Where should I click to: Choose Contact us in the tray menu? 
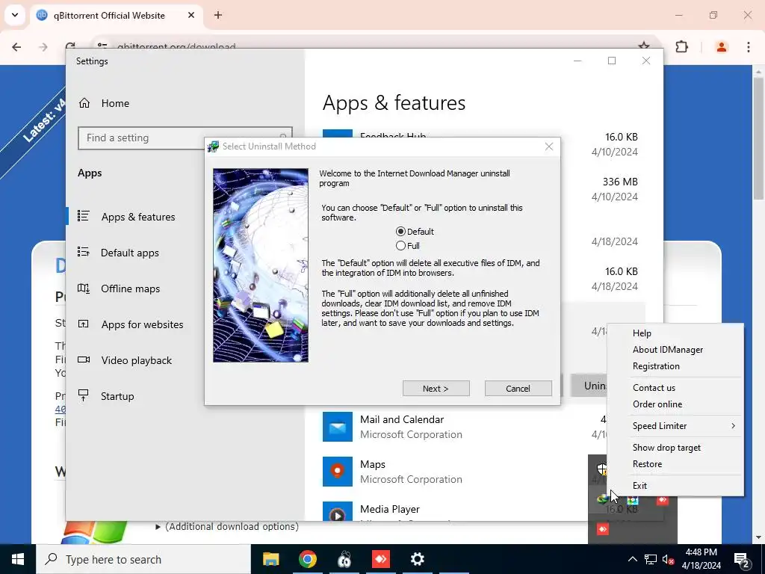654,388
